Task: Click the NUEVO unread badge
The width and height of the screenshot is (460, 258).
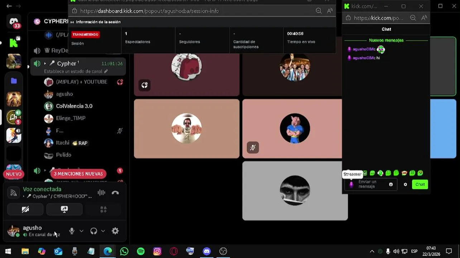Action: point(14,174)
